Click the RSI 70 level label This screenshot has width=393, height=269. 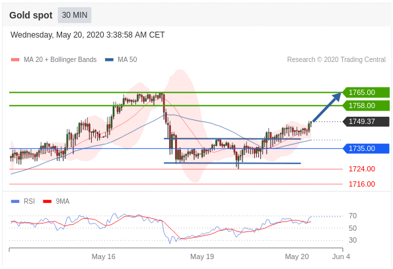tap(353, 216)
